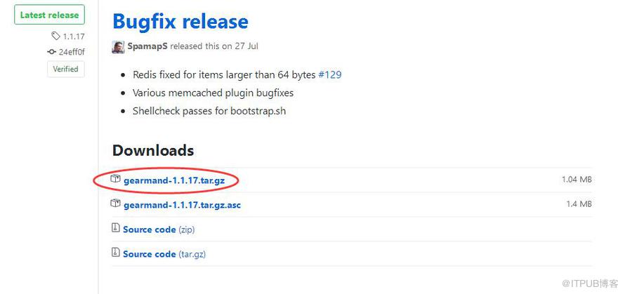Click the Verified signature badge
625x294 pixels.
tap(66, 69)
